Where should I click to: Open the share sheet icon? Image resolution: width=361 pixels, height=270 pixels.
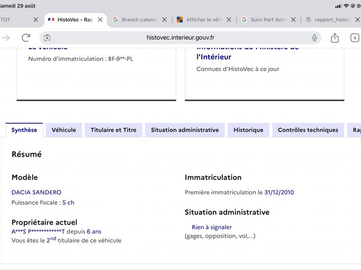[x=335, y=38]
